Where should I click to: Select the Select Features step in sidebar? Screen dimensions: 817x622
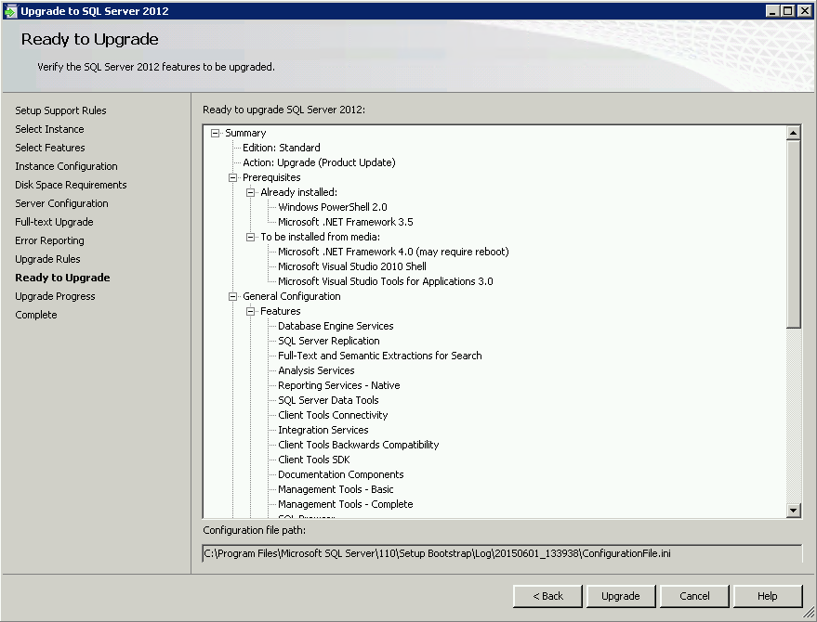point(50,148)
